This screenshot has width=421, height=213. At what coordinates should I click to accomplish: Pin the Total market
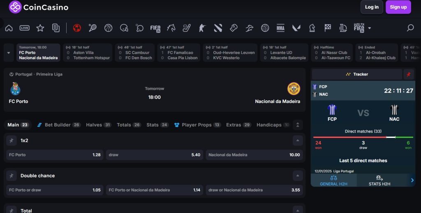(11, 211)
